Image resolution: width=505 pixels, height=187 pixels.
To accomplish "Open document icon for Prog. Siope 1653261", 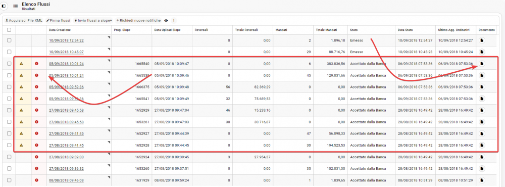I will (482, 121).
